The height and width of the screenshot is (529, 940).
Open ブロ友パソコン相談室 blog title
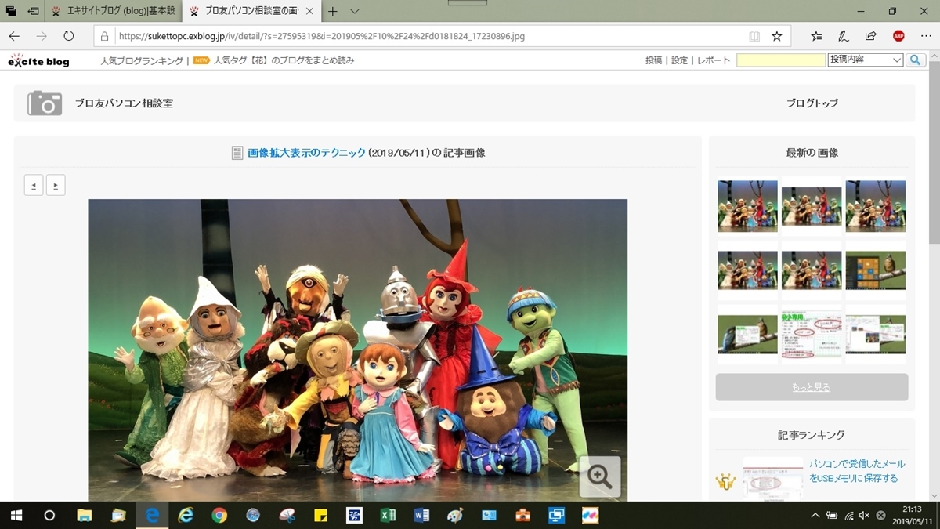(x=124, y=103)
